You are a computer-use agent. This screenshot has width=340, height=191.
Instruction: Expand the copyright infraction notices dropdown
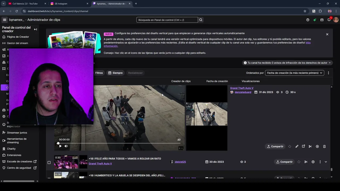pyautogui.click(x=287, y=63)
